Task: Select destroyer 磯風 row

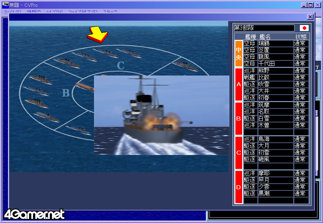Action: 276,159
